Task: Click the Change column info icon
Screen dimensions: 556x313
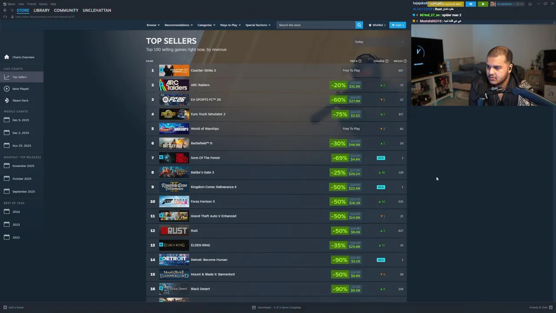Action: pyautogui.click(x=387, y=61)
